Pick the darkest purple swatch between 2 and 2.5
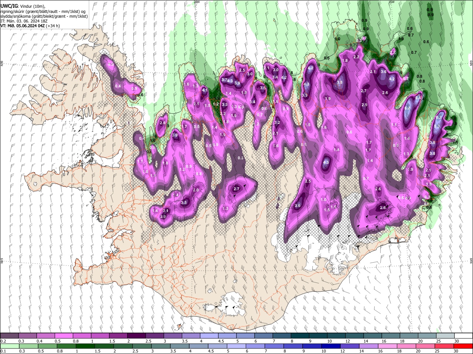Viewport: 473px width, 354px height. tap(136, 336)
